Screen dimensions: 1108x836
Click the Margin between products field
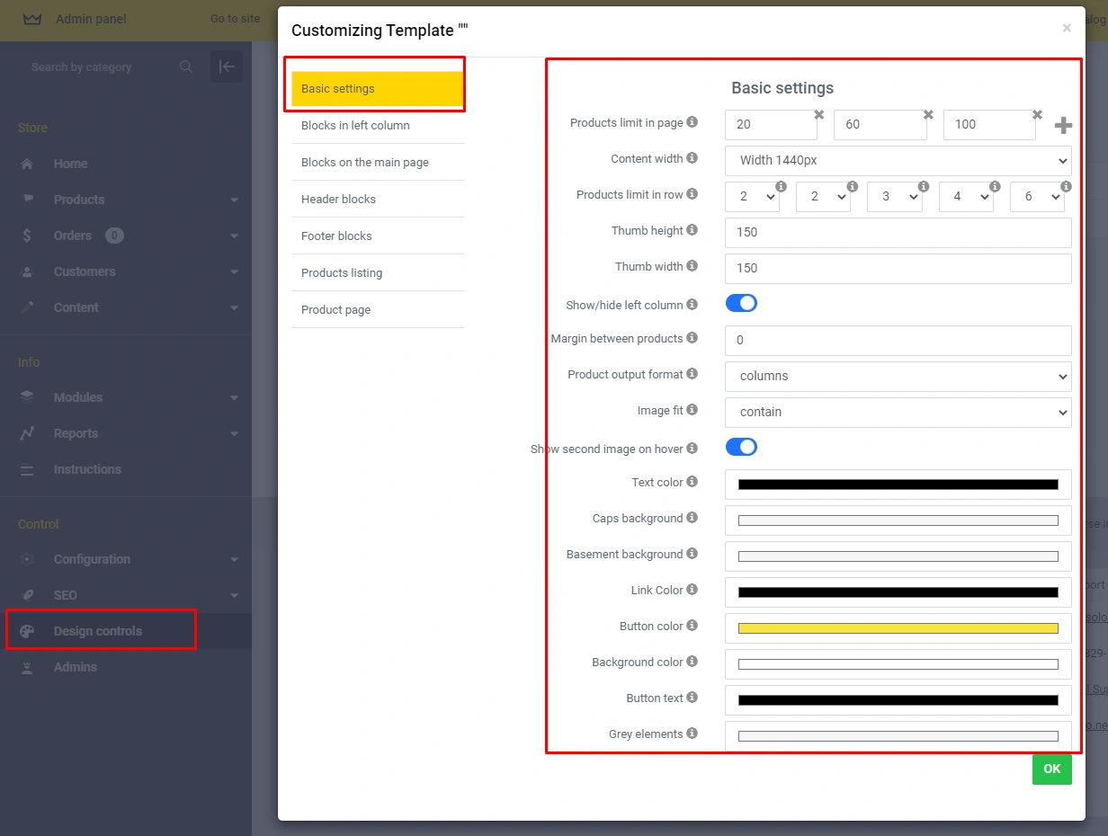[898, 340]
